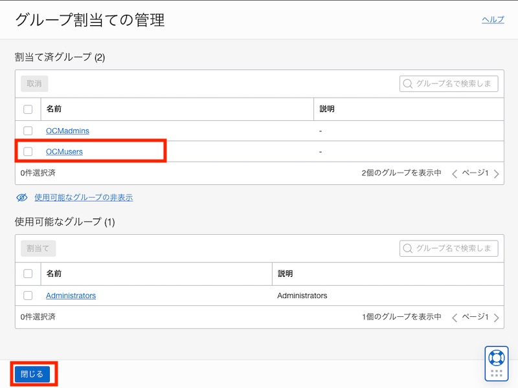Select the Administrators group checkbox
Image resolution: width=518 pixels, height=388 pixels.
pyautogui.click(x=28, y=296)
